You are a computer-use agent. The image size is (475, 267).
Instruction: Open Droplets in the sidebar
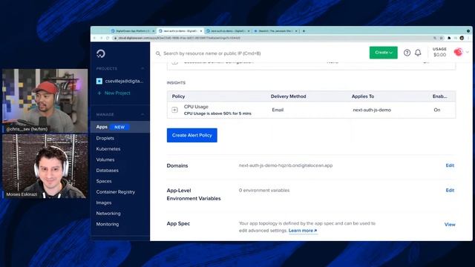click(105, 138)
